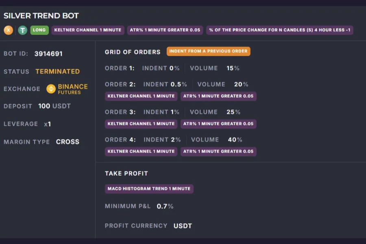Screen dimensions: 366x244
Task: Click the green LONG badge
Action: [x=39, y=30]
